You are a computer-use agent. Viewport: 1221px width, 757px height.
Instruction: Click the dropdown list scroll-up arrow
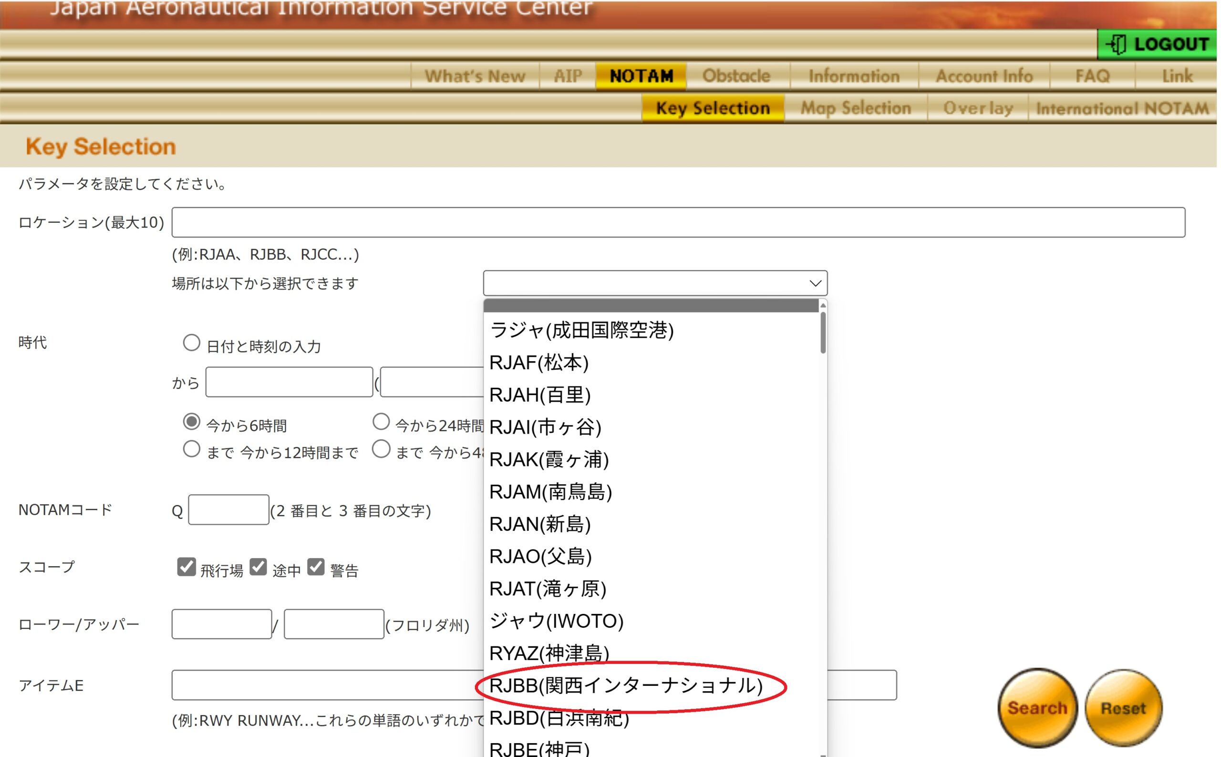point(823,305)
